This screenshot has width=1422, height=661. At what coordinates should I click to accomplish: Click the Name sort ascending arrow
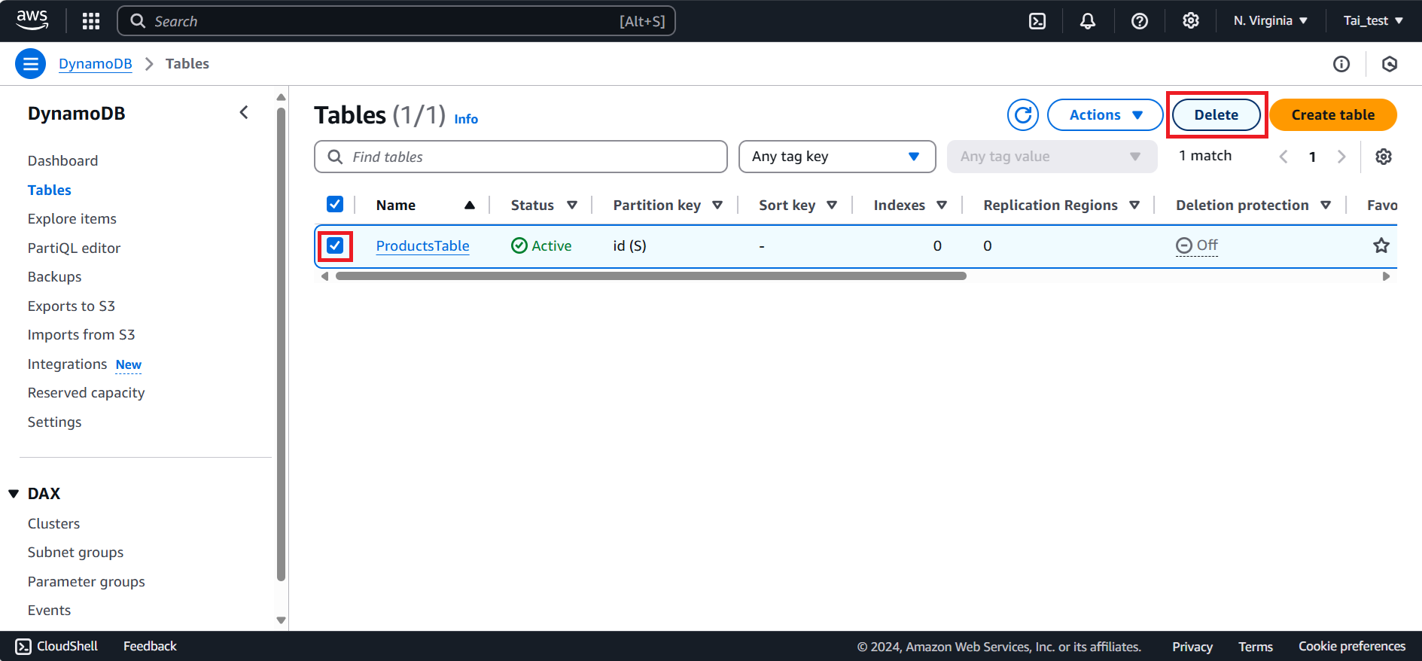coord(470,206)
